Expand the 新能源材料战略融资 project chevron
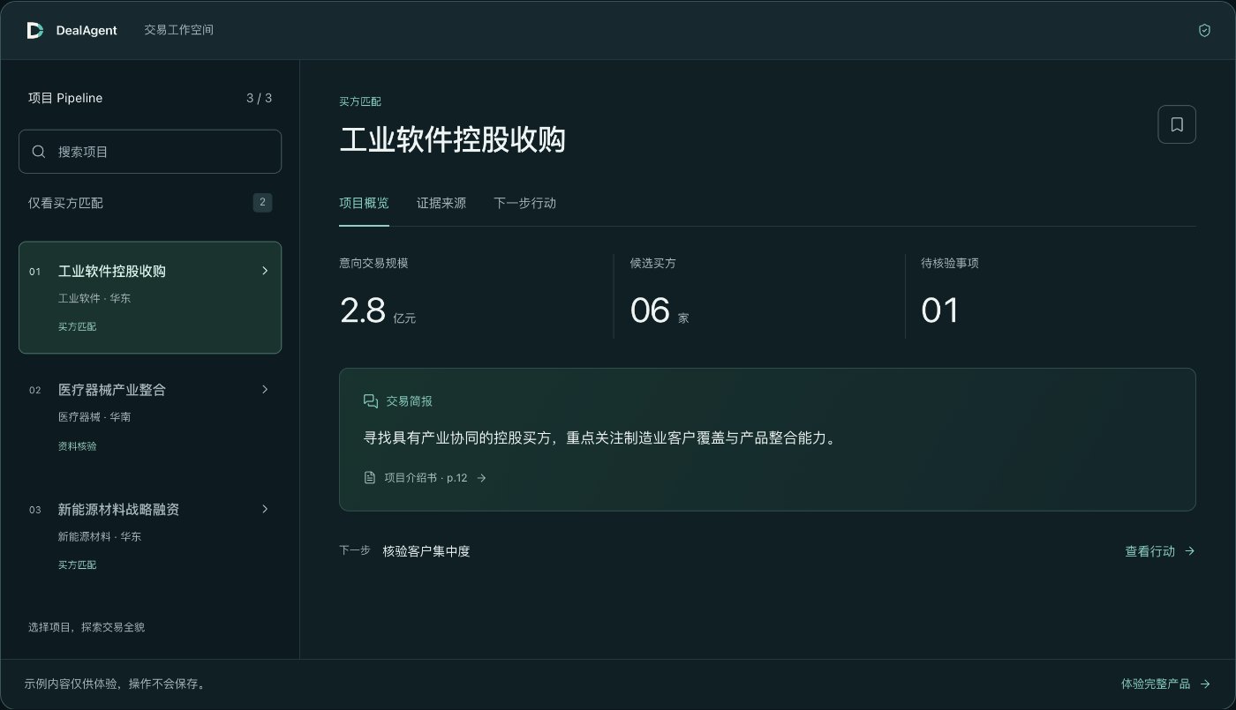Screen dimensions: 1236x710 click(264, 509)
